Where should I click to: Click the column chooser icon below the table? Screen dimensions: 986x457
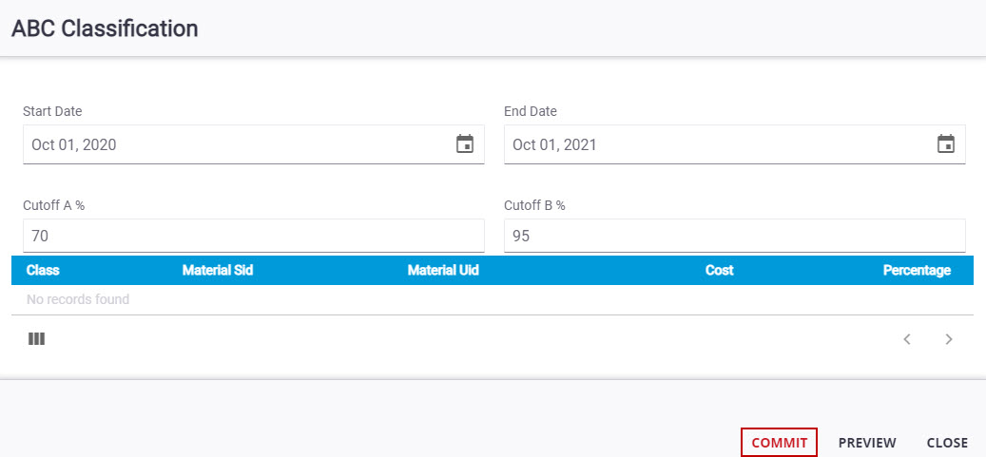pyautogui.click(x=36, y=338)
